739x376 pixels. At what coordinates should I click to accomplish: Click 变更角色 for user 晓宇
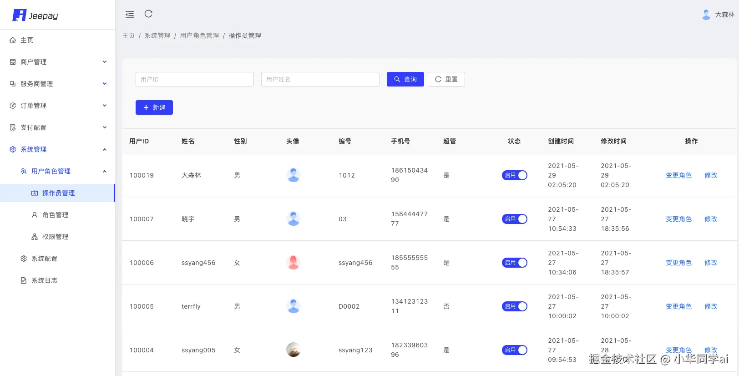678,219
